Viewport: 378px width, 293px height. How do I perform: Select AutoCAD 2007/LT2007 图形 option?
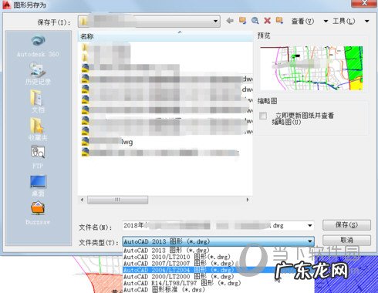pos(218,264)
